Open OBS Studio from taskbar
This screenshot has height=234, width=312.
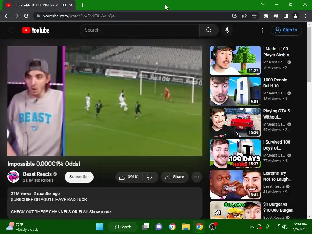[x=213, y=227]
